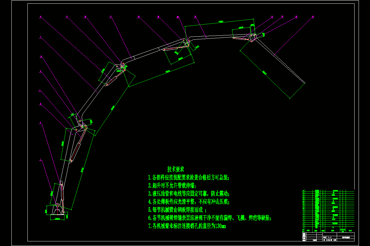
Task: Select the 技术要求 heading text
Action: [176, 169]
